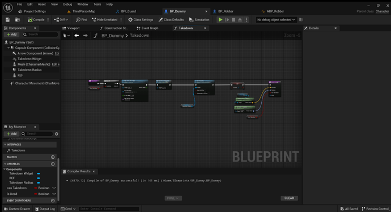Open Class Settings

[x=141, y=20]
